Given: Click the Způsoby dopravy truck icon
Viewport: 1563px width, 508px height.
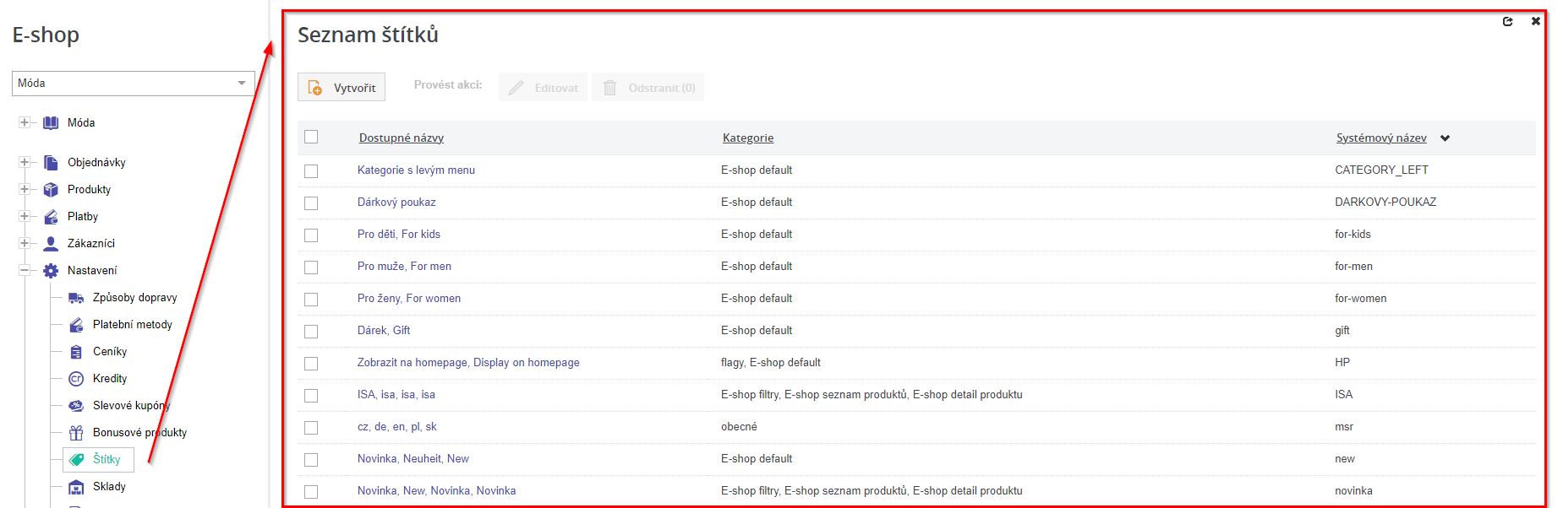Looking at the screenshot, I should 76,298.
